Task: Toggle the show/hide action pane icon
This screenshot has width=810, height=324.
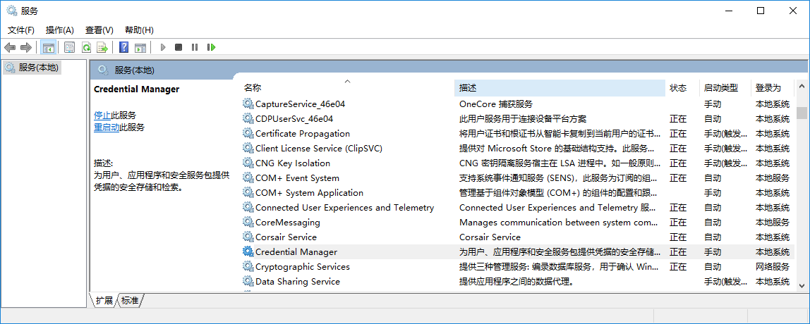Action: point(140,47)
